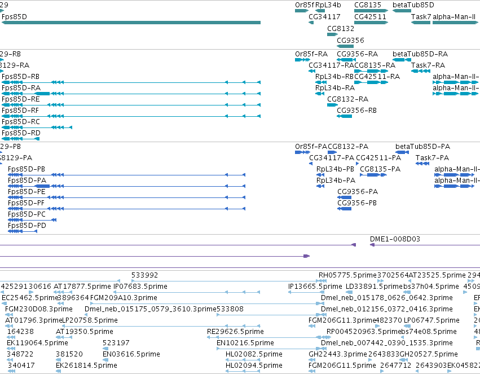480x374 pixels.
Task: Select the betaTub85D gene label
Action: click(x=413, y=5)
